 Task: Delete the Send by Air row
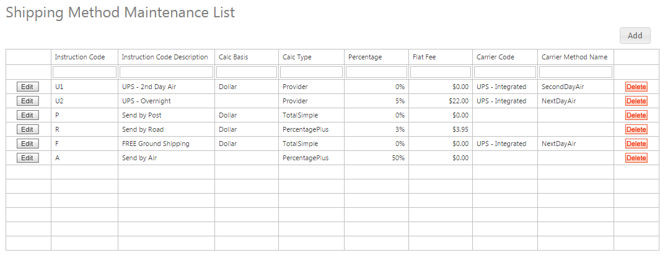click(636, 158)
